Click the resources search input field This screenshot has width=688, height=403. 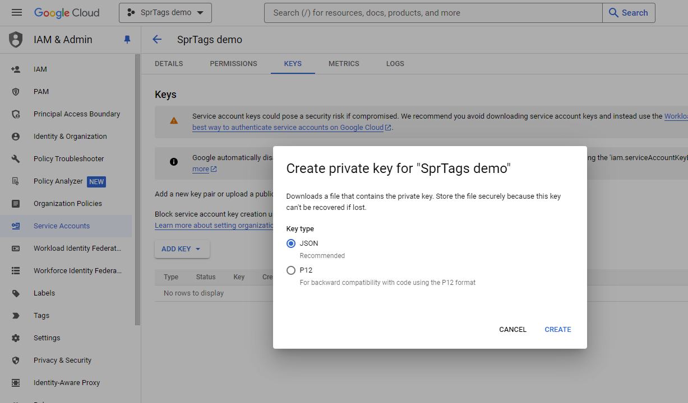pos(432,12)
